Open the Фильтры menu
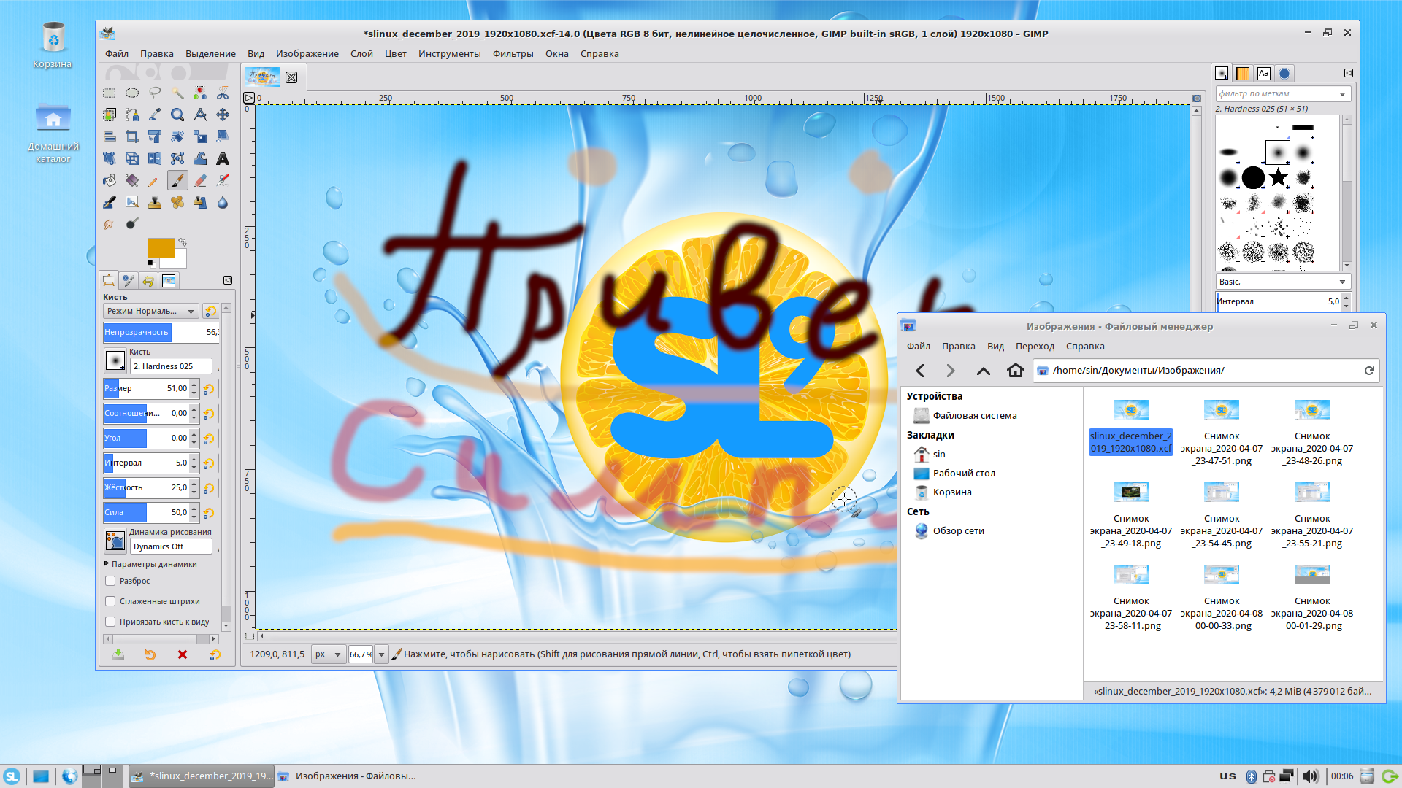Image resolution: width=1402 pixels, height=788 pixels. (513, 53)
